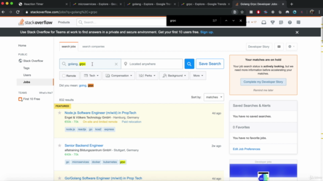Image resolution: width=323 pixels, height=181 pixels.
Task: Select the search jobs tab
Action: [x=69, y=47]
